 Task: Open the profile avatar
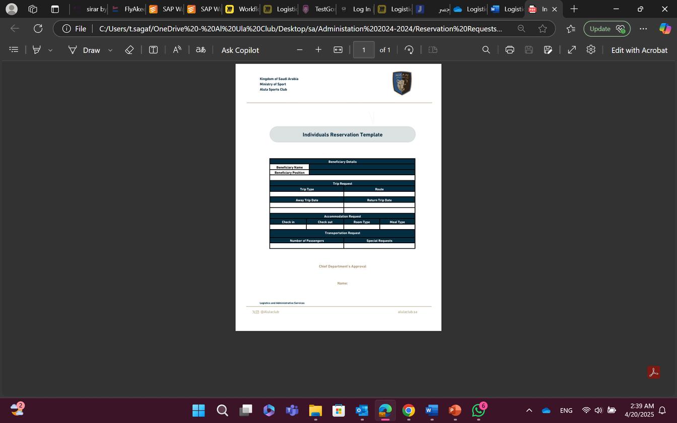tap(11, 9)
